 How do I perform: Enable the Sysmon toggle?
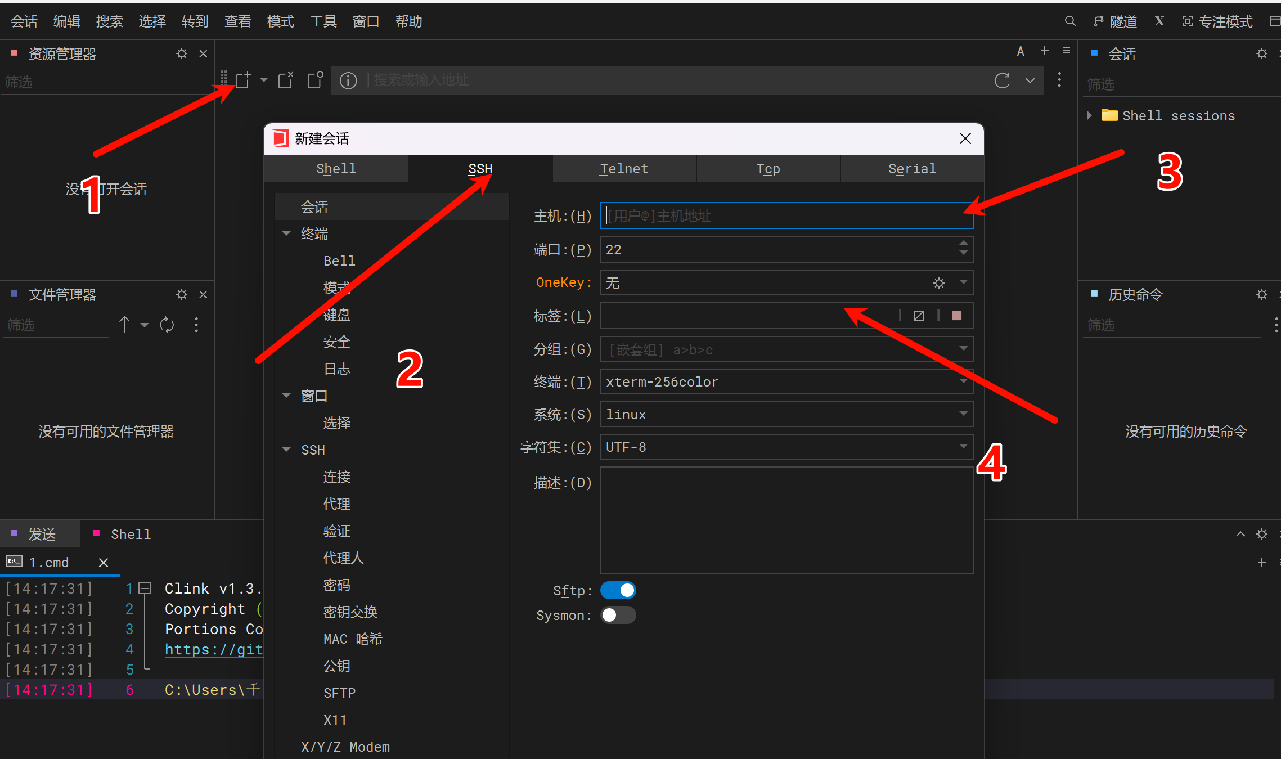pos(618,615)
